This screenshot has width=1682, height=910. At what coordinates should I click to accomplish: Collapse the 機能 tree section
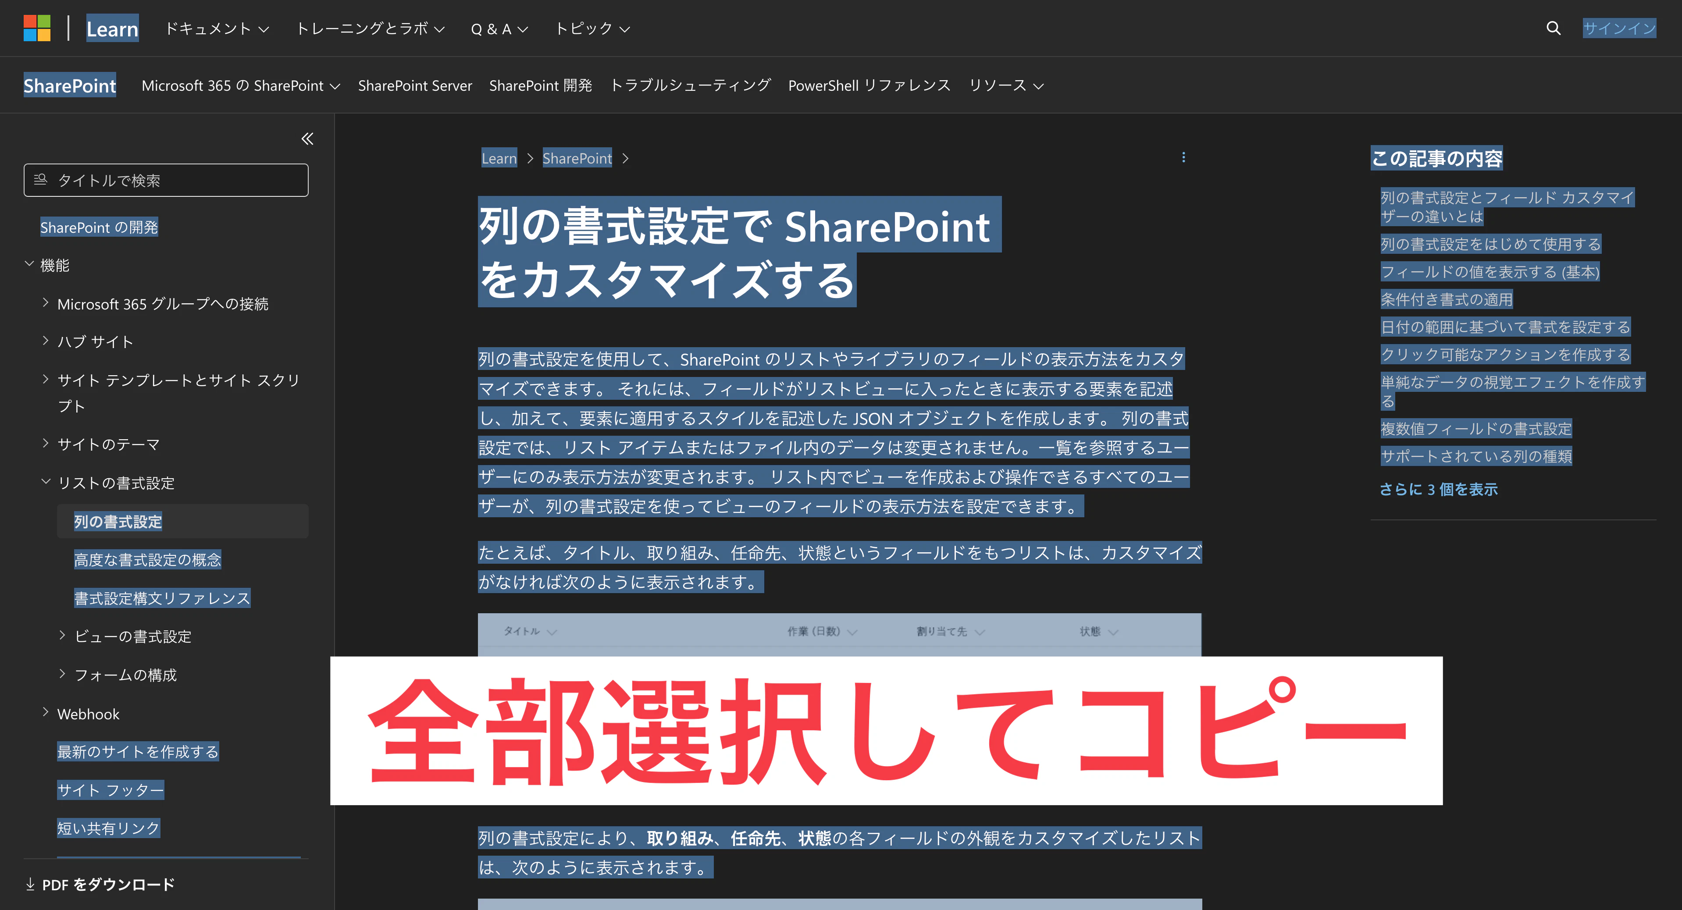pyautogui.click(x=29, y=264)
